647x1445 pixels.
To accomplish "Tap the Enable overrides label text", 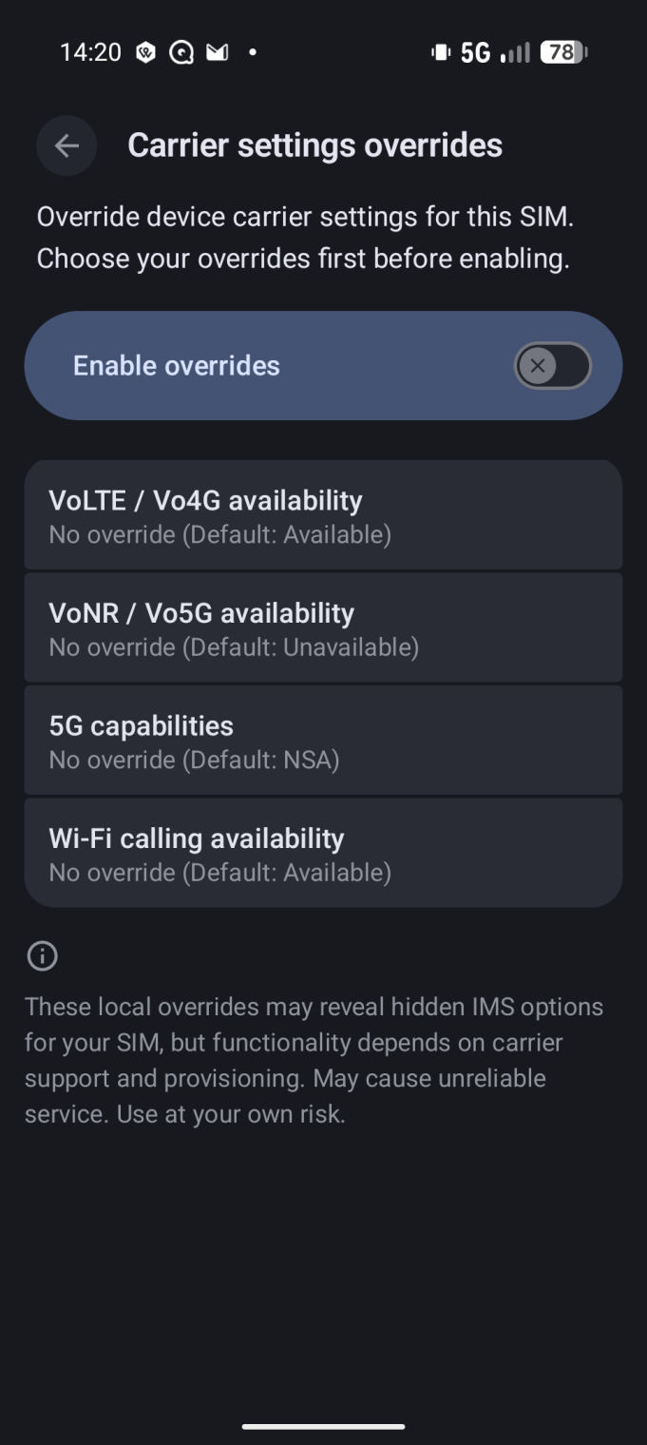I will point(177,366).
